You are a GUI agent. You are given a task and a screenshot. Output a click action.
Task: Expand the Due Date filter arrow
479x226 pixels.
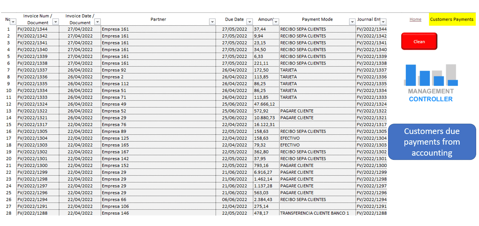coord(250,22)
